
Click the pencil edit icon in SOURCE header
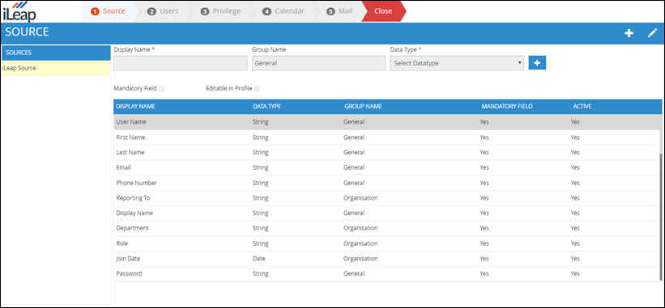click(x=652, y=33)
